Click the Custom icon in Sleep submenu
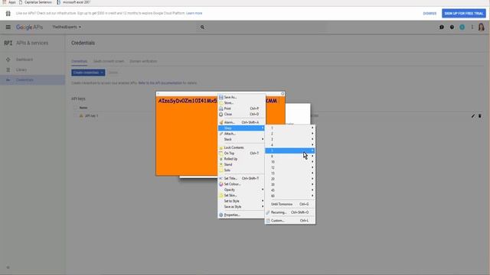 [268, 221]
